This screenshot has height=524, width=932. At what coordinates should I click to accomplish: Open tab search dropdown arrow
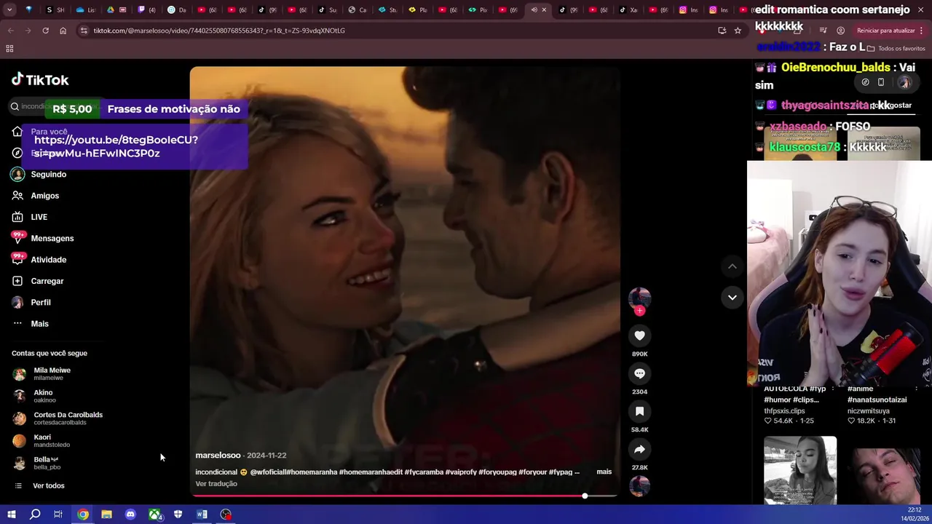[9, 10]
